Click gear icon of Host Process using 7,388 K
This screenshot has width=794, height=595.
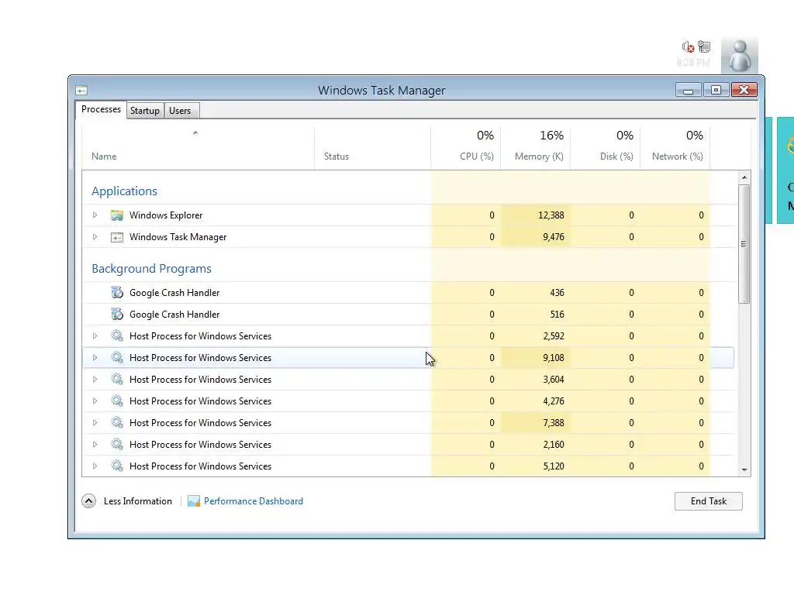pyautogui.click(x=117, y=423)
